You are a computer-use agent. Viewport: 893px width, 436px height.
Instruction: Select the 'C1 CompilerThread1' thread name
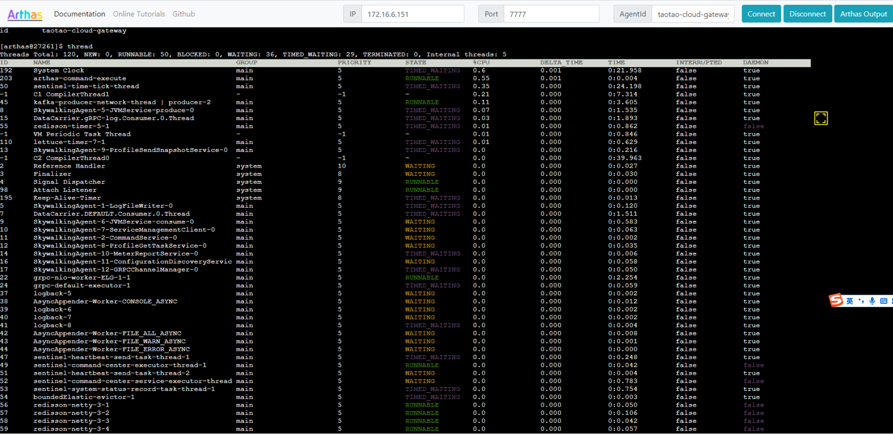point(71,94)
